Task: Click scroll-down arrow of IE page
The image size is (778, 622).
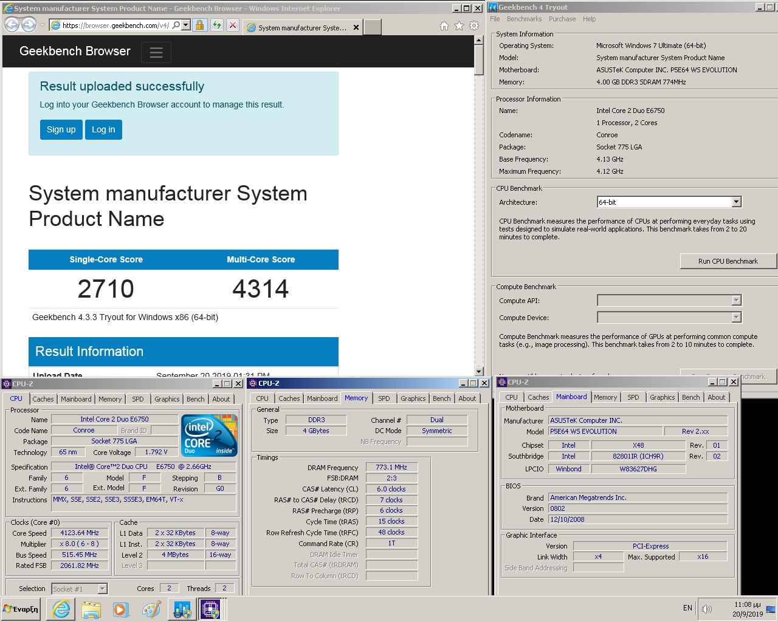Action: [x=479, y=372]
